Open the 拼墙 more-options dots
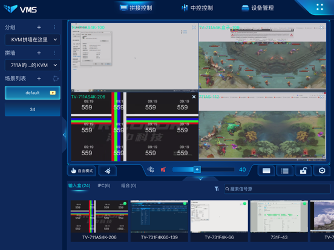Viewport: 334px width, 250px height. (54, 53)
